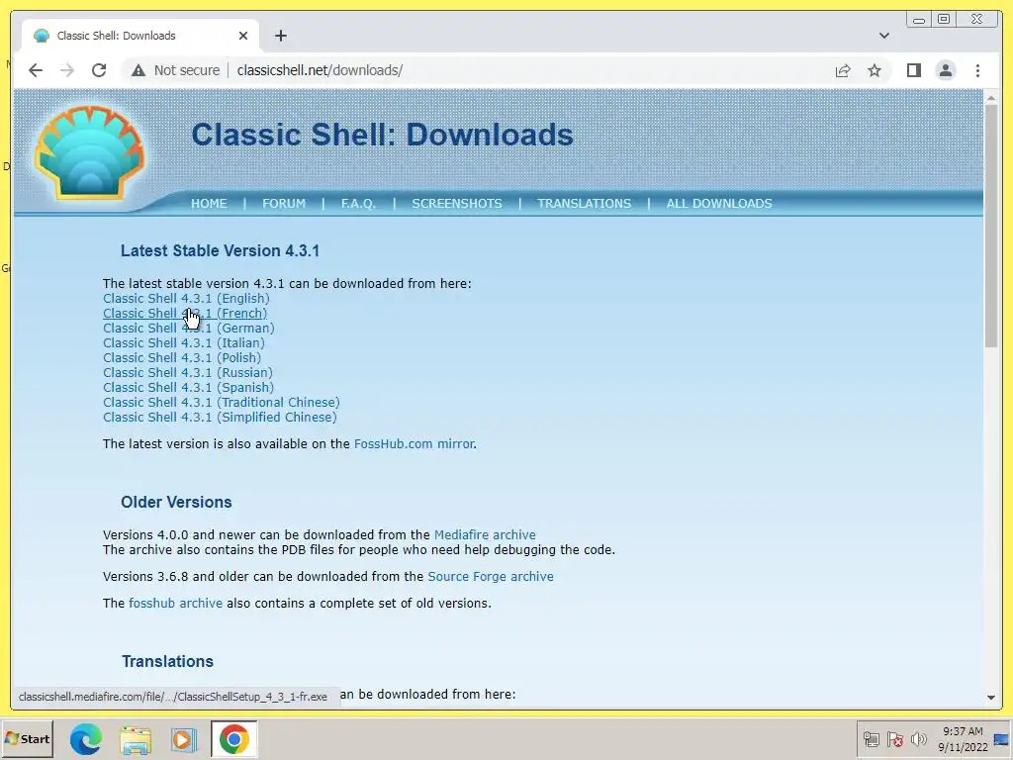The width and height of the screenshot is (1013, 760).
Task: Download Classic Shell 4.3.1 (English)
Action: pyautogui.click(x=186, y=299)
